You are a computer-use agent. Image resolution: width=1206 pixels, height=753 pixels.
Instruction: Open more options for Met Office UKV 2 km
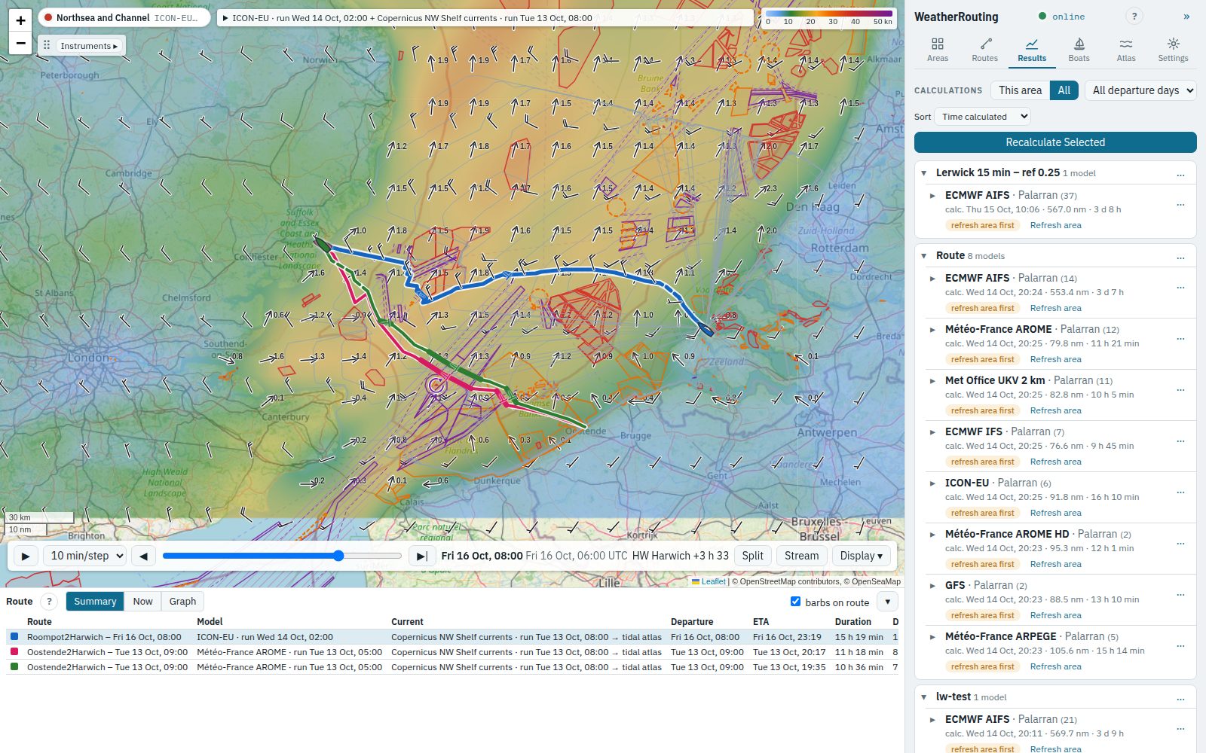[x=1180, y=389]
